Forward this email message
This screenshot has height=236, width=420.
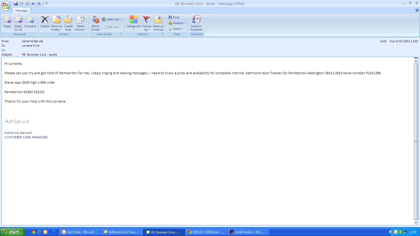(30, 22)
